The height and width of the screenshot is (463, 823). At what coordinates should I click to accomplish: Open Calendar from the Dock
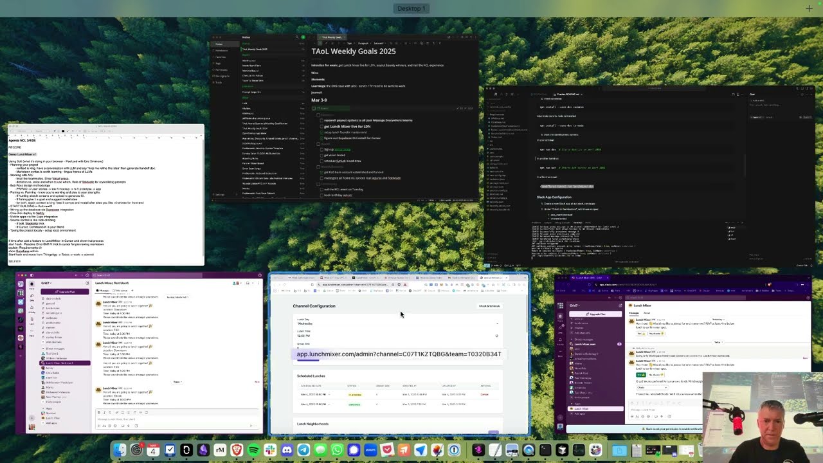153,451
